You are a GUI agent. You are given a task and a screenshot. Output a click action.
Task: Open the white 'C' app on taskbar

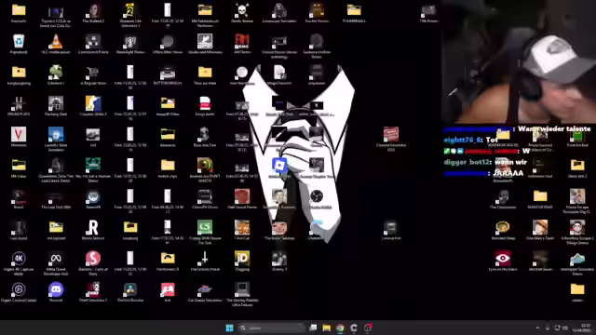pos(354,328)
